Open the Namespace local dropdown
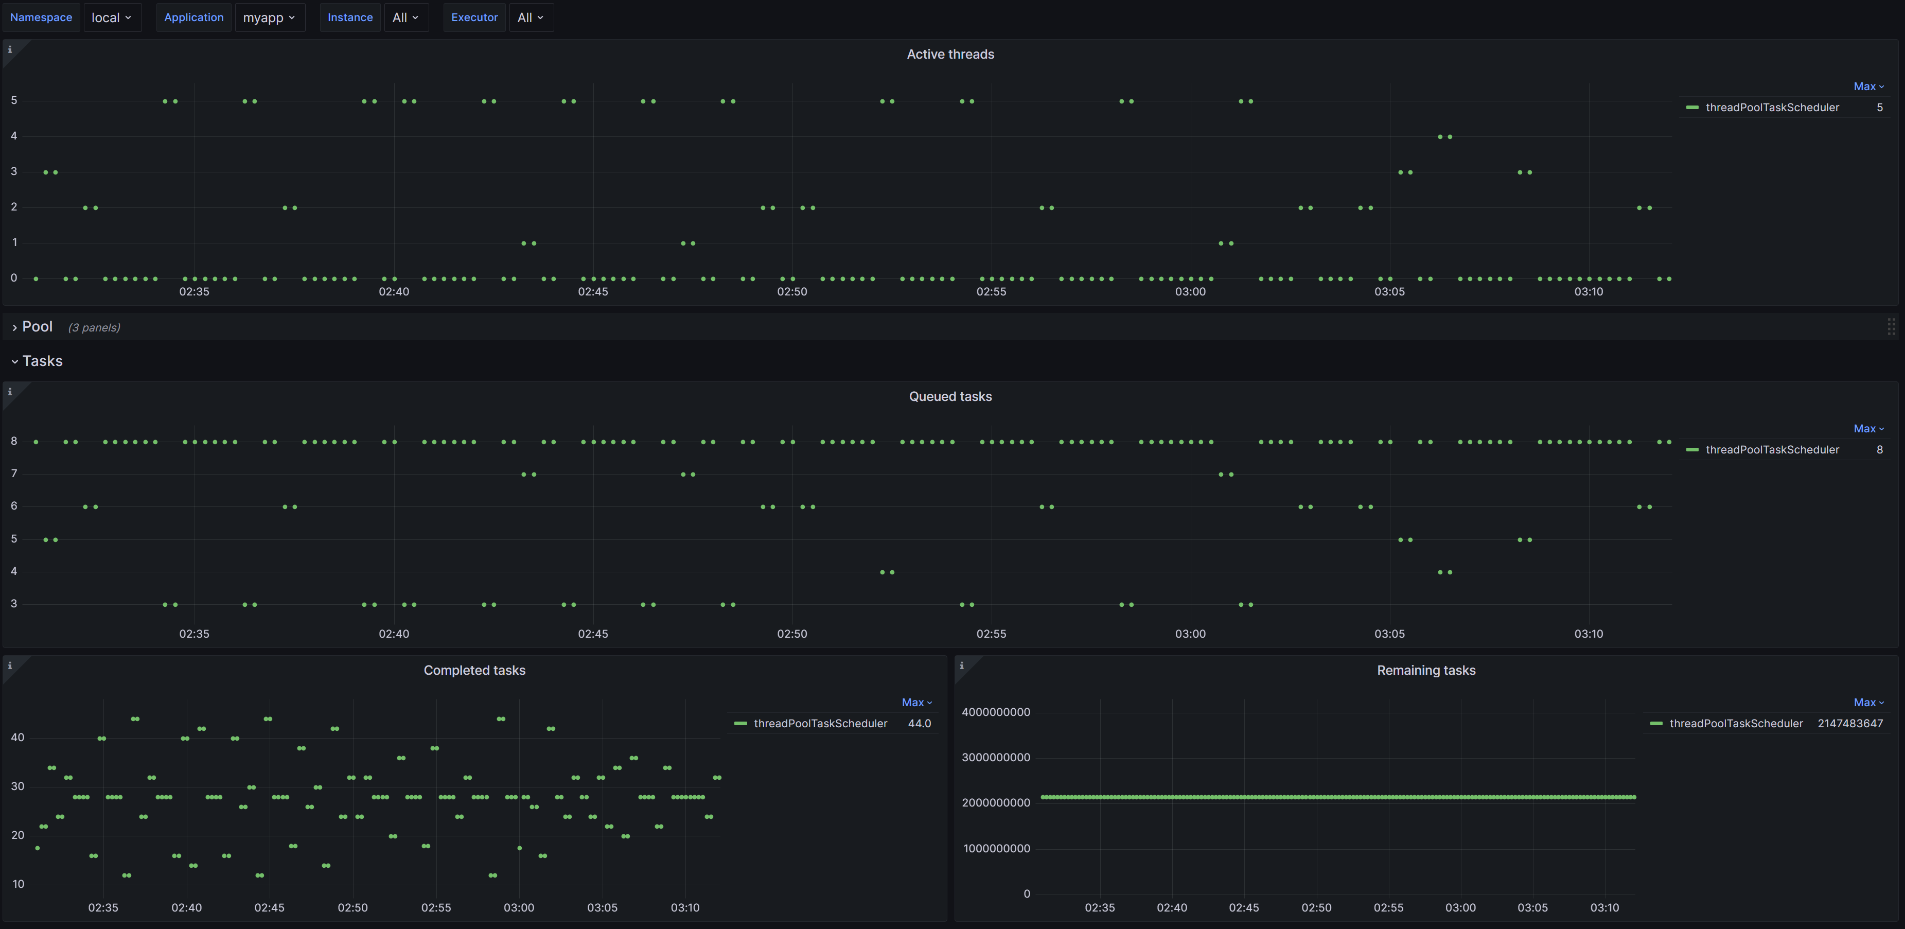The width and height of the screenshot is (1905, 929). (111, 17)
